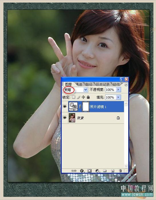Screen dimensions: 156x200
Task: Click the link layers chain icon
Action: click(x=74, y=171)
